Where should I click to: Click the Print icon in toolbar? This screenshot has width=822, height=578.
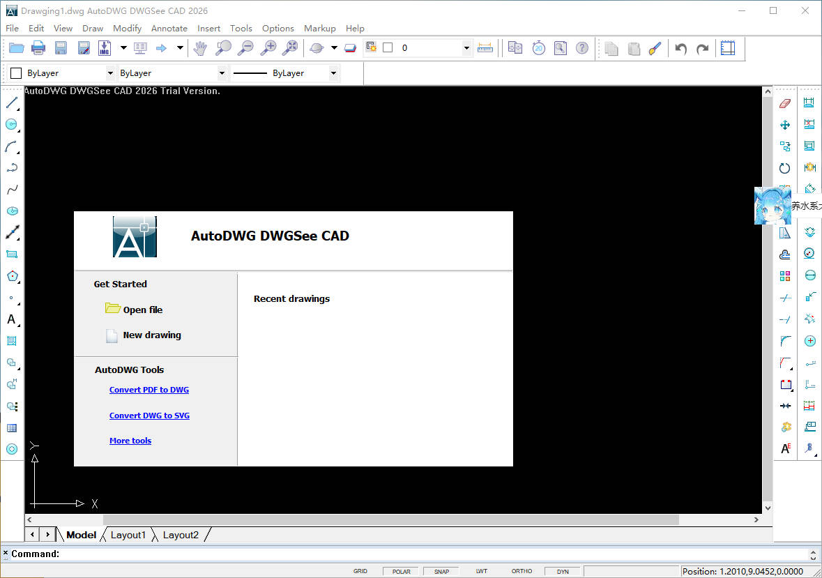click(x=38, y=48)
